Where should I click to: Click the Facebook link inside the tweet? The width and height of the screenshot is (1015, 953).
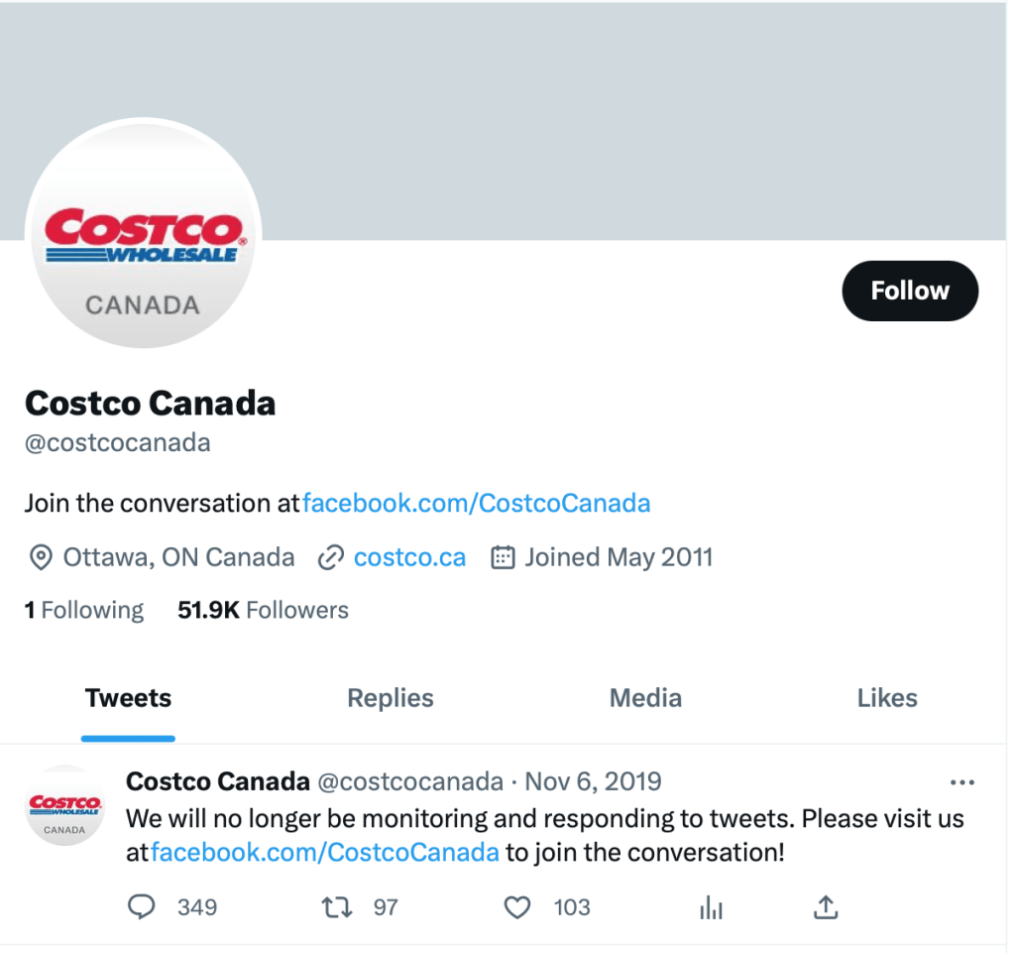(325, 852)
